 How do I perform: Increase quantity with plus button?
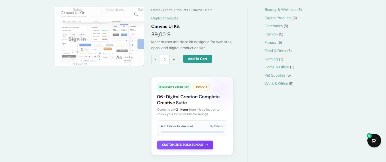[174, 59]
